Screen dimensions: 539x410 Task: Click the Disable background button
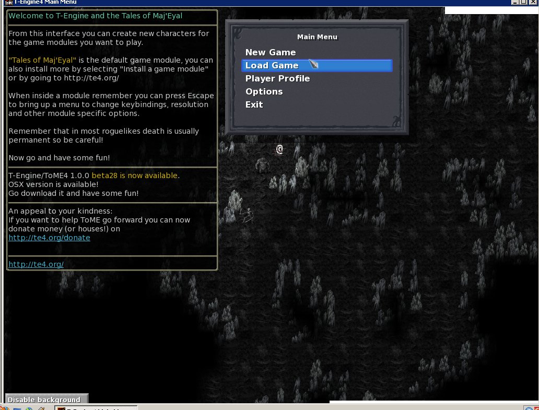[x=47, y=400]
